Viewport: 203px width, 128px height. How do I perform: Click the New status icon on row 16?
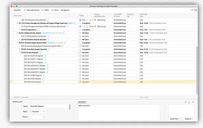(x=80, y=20)
